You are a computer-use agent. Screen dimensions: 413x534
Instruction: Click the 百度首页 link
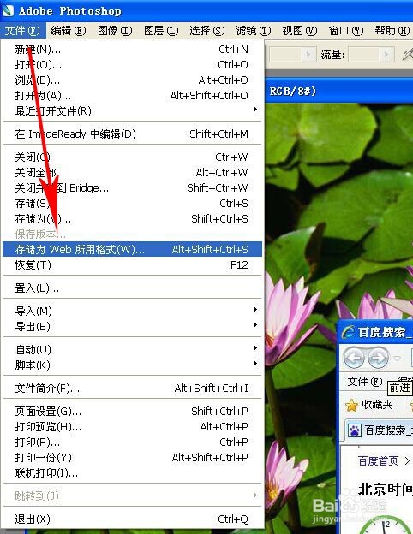point(378,460)
